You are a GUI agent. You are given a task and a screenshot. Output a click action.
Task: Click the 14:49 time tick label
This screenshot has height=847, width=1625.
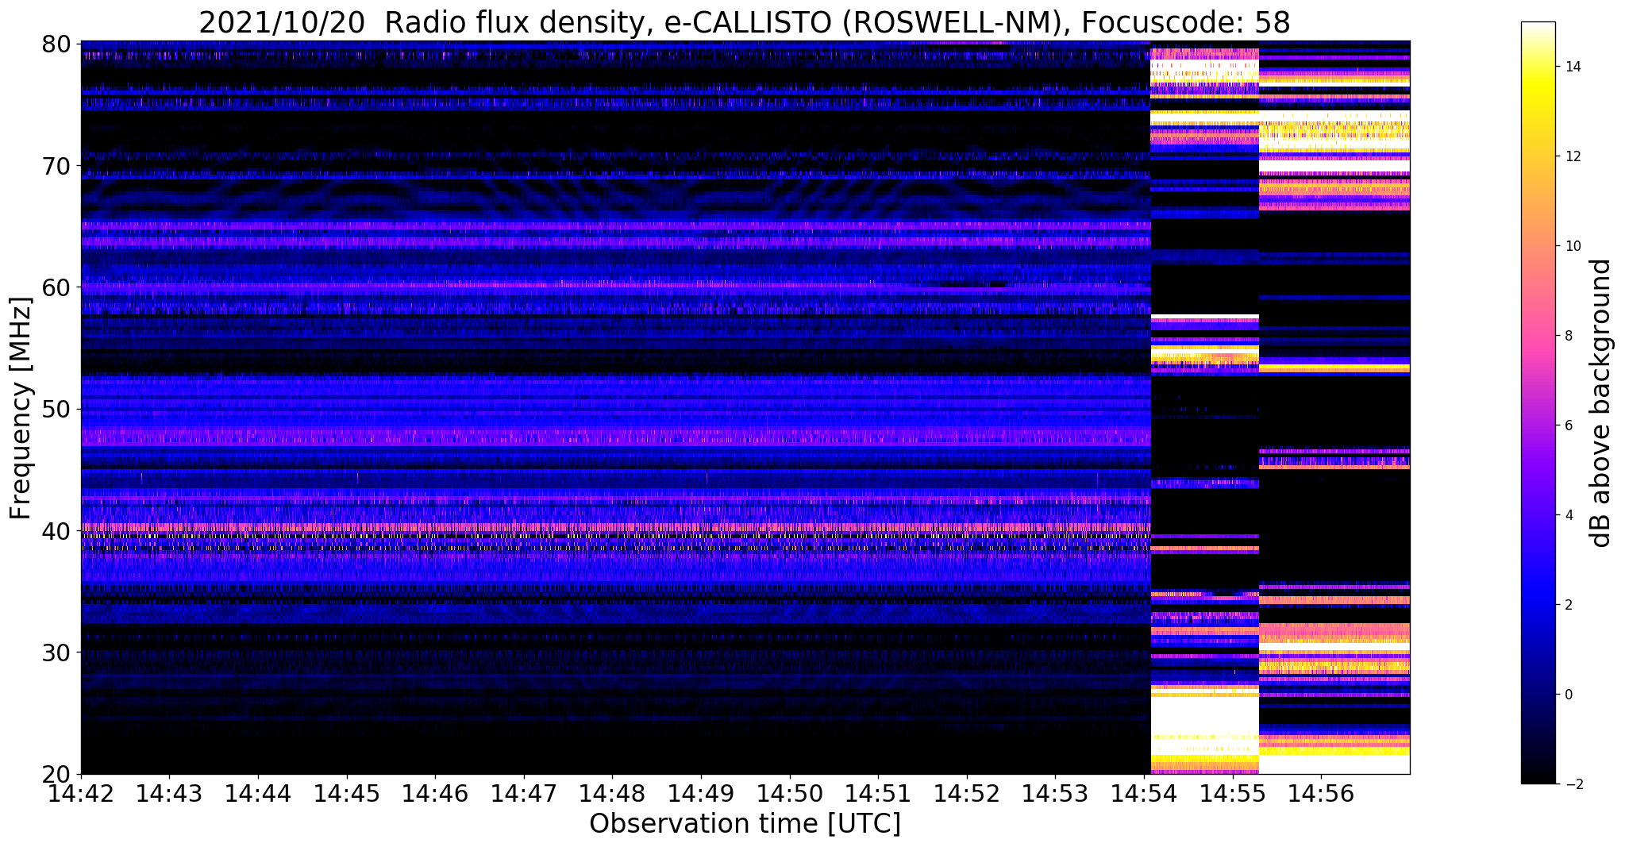[701, 793]
